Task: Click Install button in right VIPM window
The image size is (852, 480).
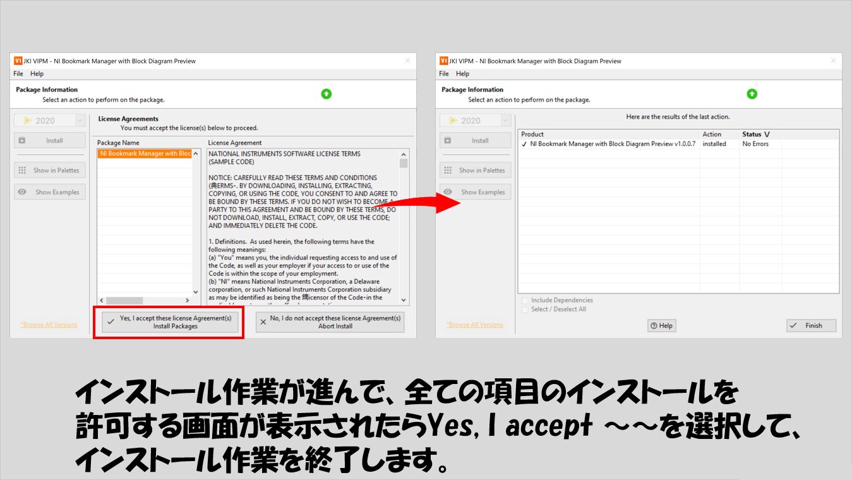Action: (475, 141)
